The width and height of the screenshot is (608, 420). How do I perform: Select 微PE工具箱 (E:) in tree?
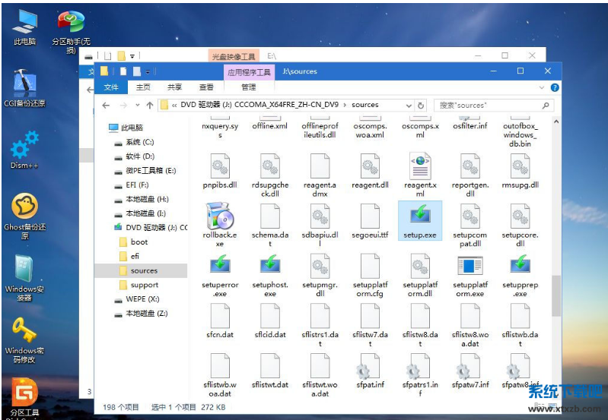click(145, 171)
